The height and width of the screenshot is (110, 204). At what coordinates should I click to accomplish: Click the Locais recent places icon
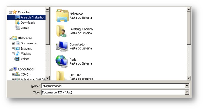coord(17,28)
